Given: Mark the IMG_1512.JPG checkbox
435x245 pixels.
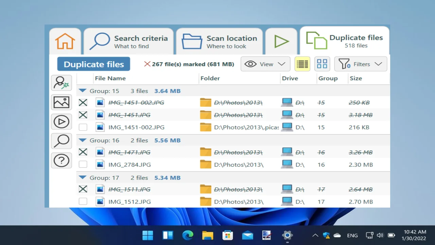Looking at the screenshot, I should pyautogui.click(x=83, y=201).
